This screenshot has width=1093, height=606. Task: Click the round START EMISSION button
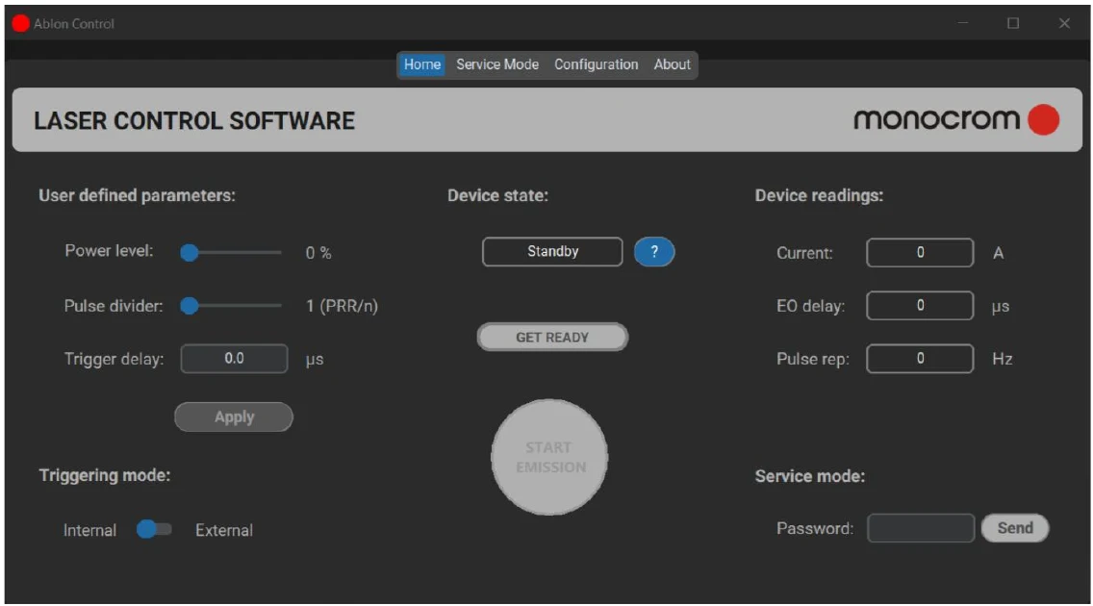pos(549,457)
